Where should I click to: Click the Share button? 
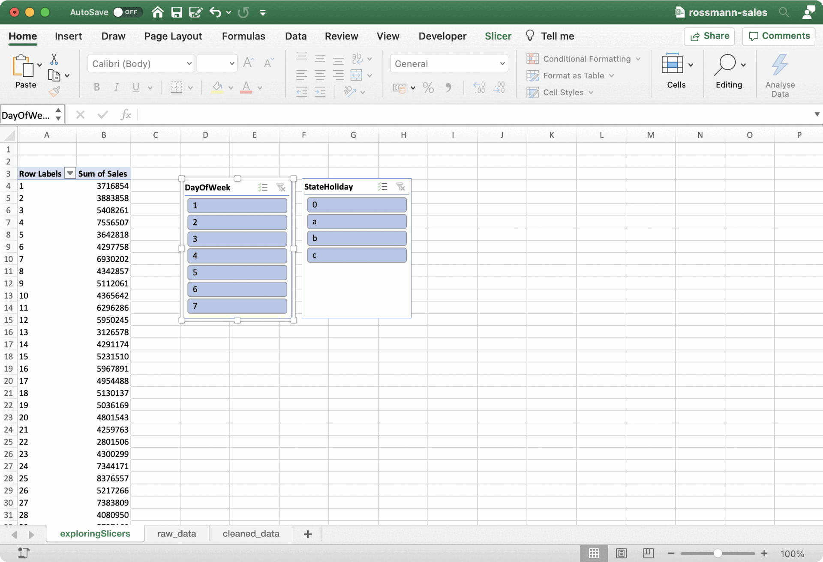709,36
